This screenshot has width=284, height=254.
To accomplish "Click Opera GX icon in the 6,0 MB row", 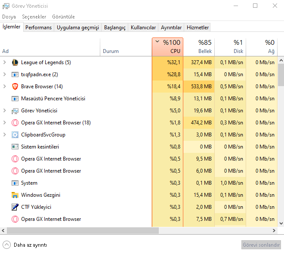I will point(15,171).
